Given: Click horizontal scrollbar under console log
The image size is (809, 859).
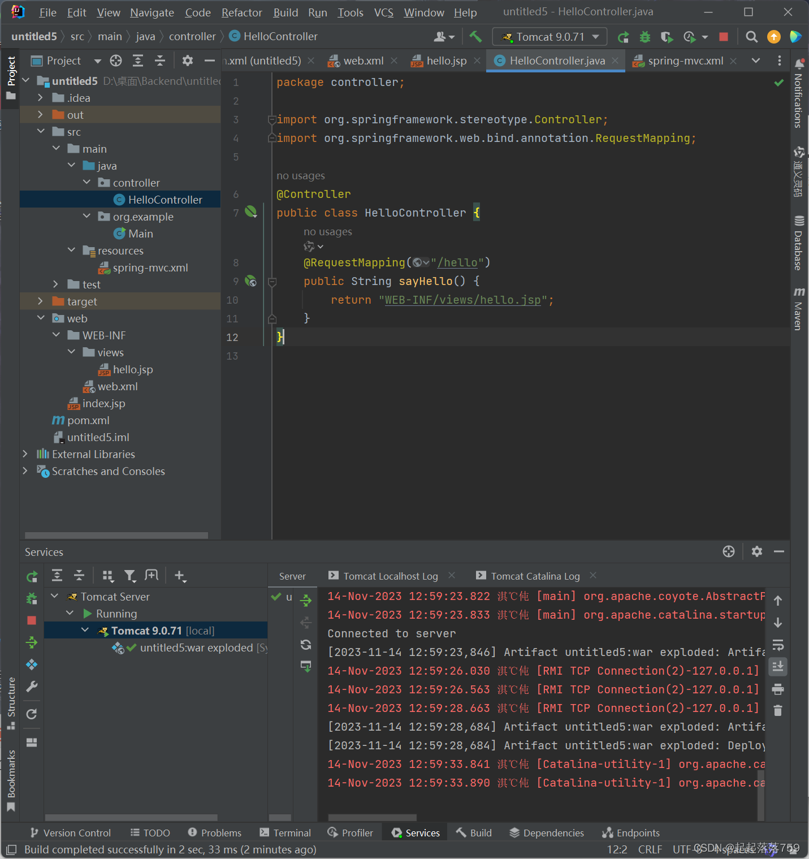Looking at the screenshot, I should click(373, 818).
